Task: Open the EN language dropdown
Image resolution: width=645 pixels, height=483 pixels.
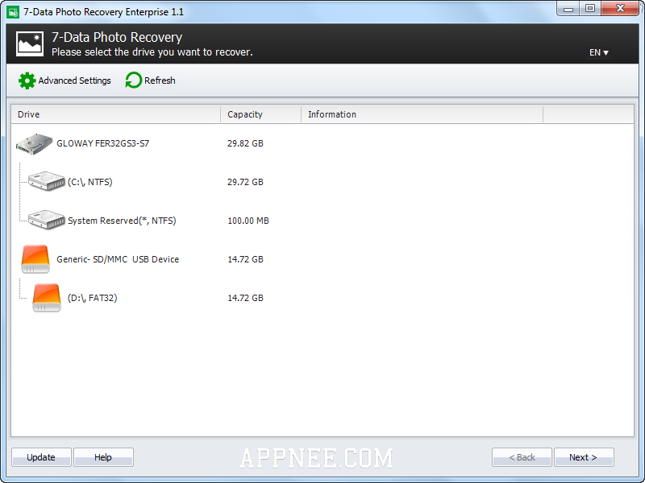Action: coord(598,52)
